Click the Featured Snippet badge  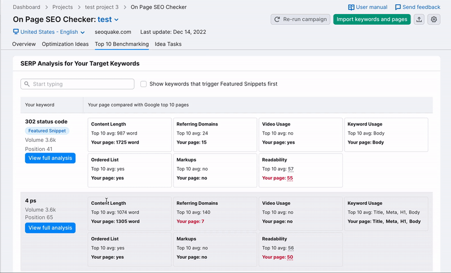click(x=47, y=131)
